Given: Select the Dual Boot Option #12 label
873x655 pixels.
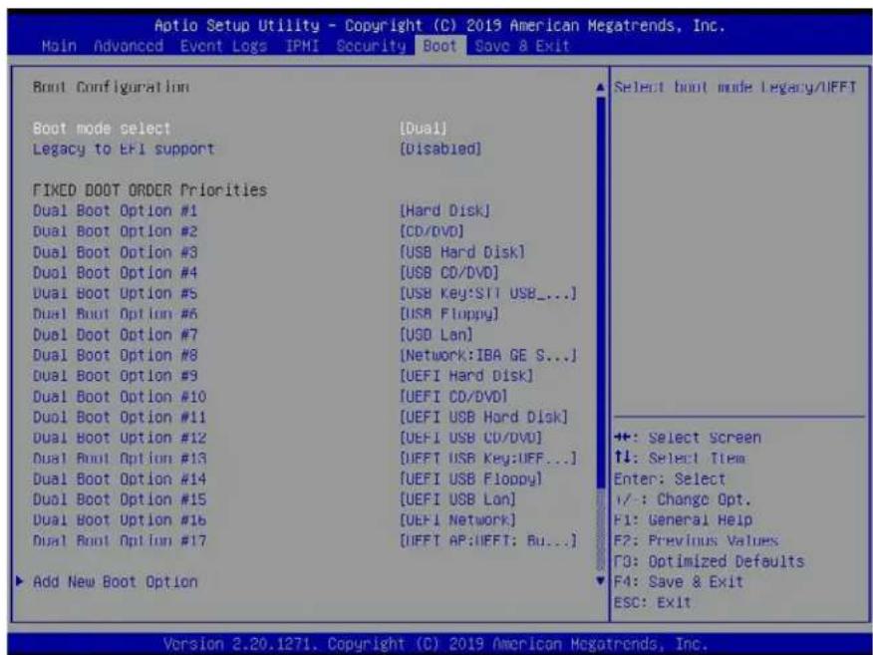Looking at the screenshot, I should (x=120, y=438).
